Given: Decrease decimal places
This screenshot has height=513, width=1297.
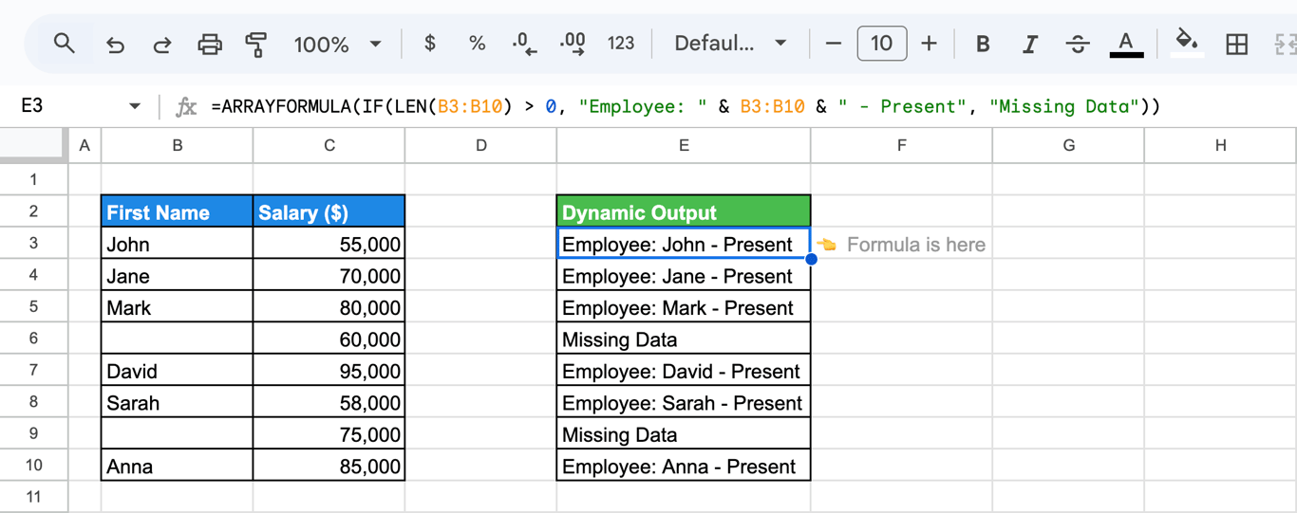Looking at the screenshot, I should (x=524, y=44).
